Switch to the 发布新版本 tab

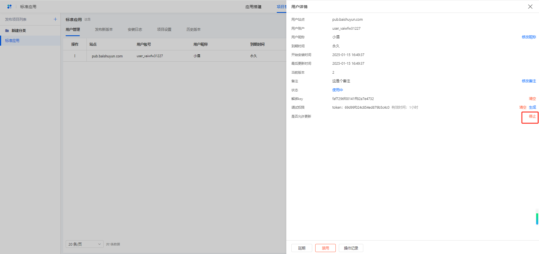pos(104,29)
